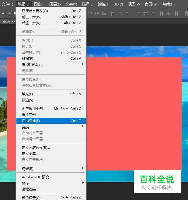Select 定义画笔预设(B)... entry

click(51, 148)
